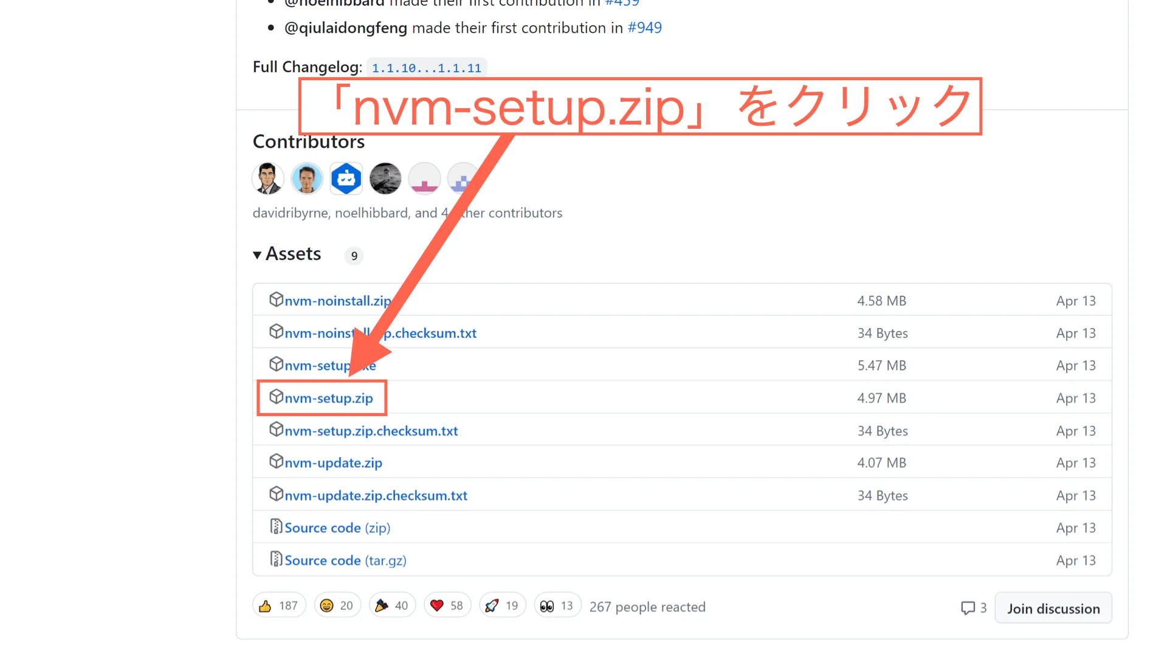The height and width of the screenshot is (656, 1167).
Task: Click the eyes reaction icon
Action: (x=549, y=604)
